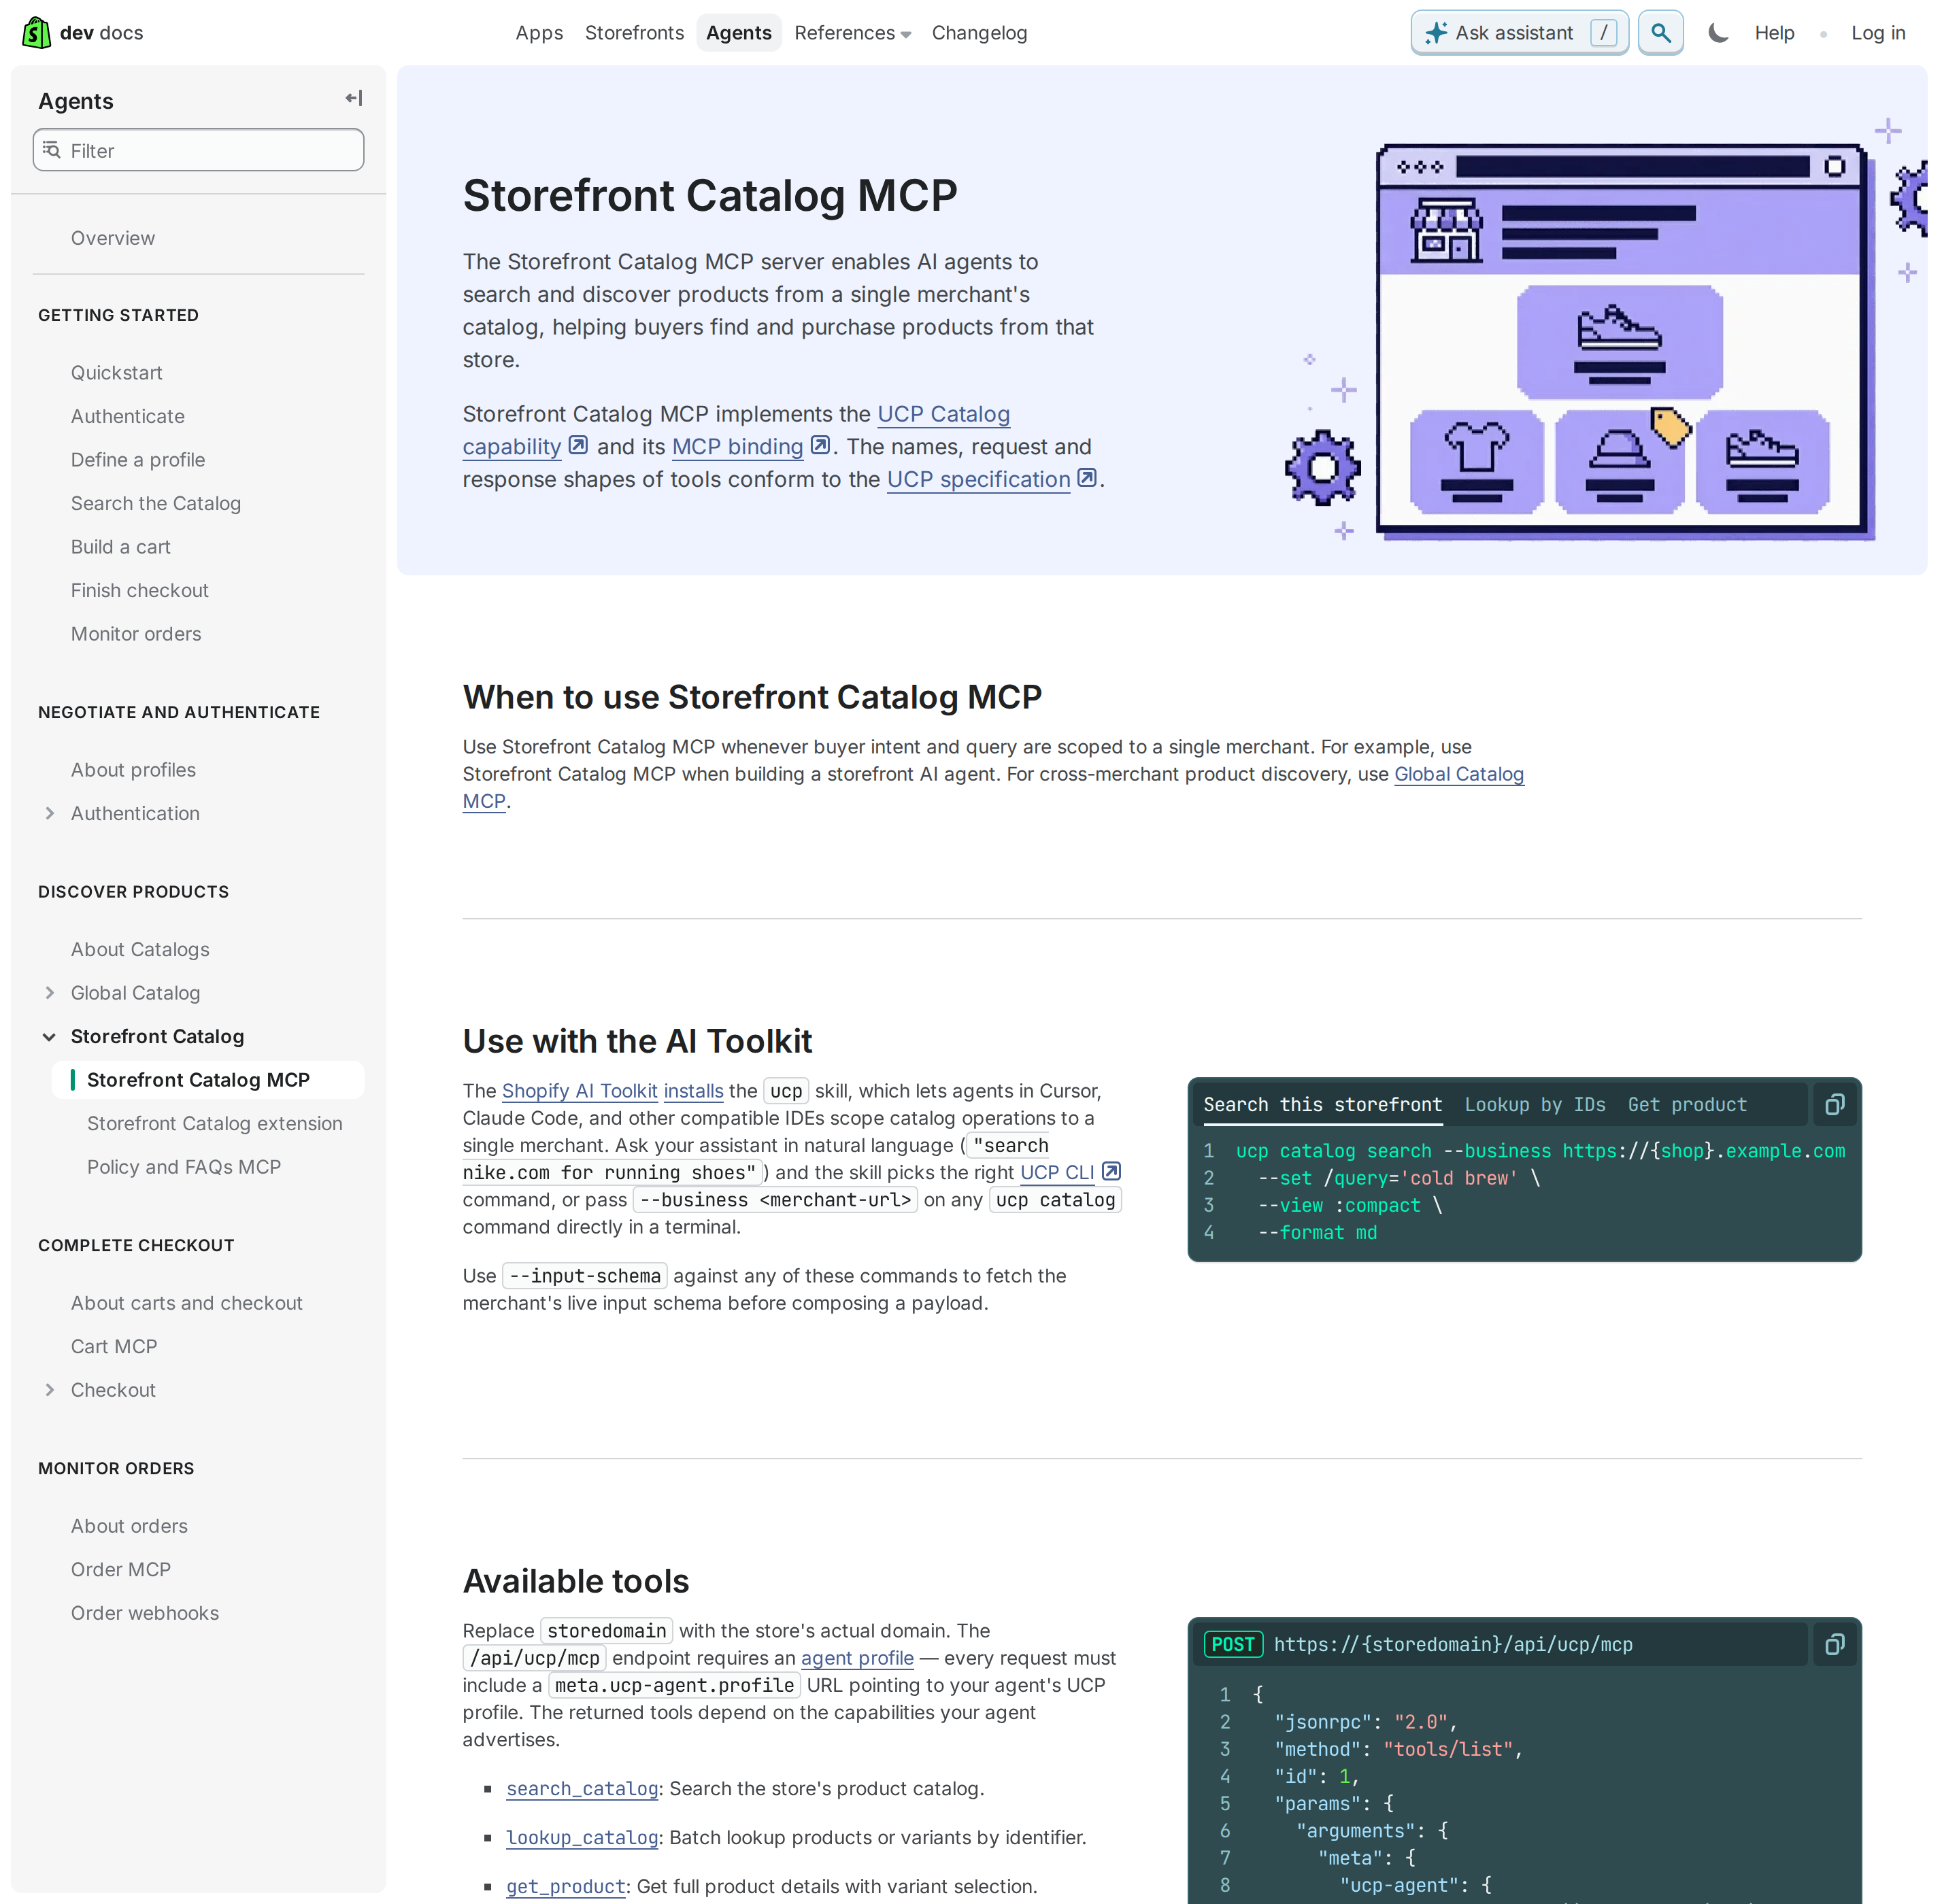The width and height of the screenshot is (1959, 1904).
Task: Click the get_product tool link
Action: click(x=567, y=1887)
